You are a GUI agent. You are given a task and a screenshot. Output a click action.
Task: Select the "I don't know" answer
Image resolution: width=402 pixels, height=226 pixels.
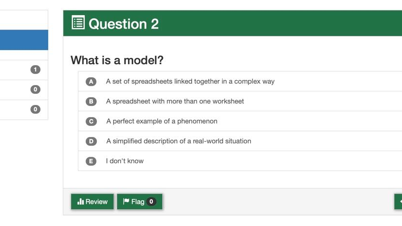point(125,161)
